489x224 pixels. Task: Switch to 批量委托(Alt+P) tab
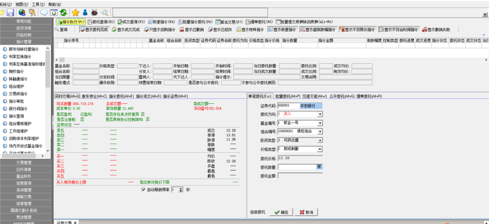coord(288,96)
